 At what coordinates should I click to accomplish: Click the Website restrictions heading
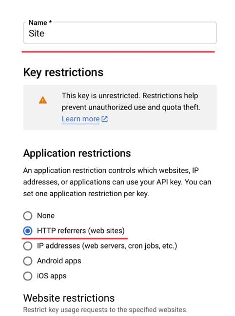point(69,298)
